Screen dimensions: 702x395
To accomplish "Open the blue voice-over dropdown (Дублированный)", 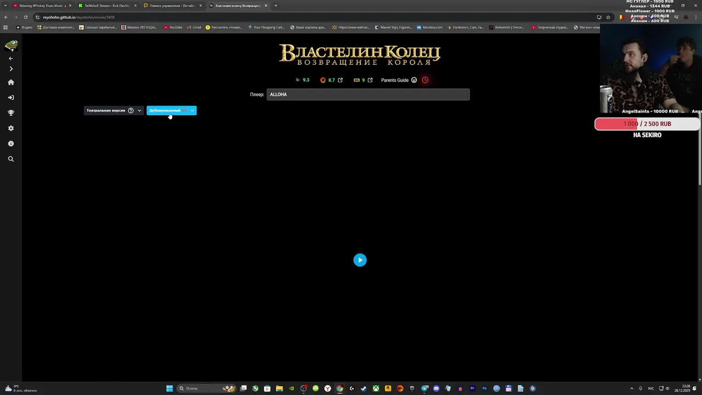I will [171, 110].
